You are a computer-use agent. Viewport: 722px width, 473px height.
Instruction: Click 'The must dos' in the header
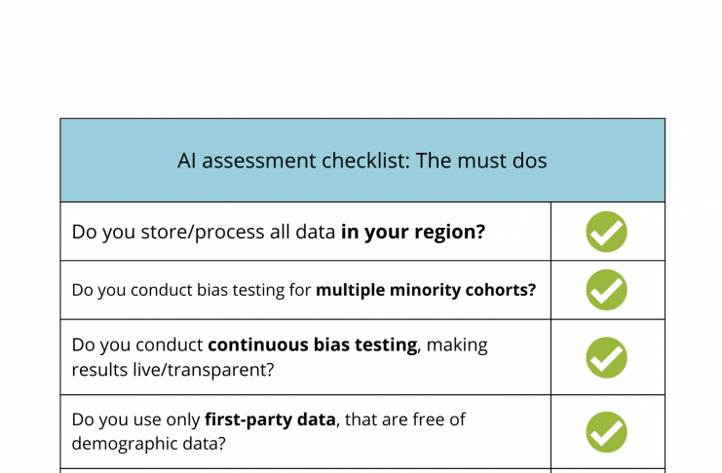pos(481,161)
